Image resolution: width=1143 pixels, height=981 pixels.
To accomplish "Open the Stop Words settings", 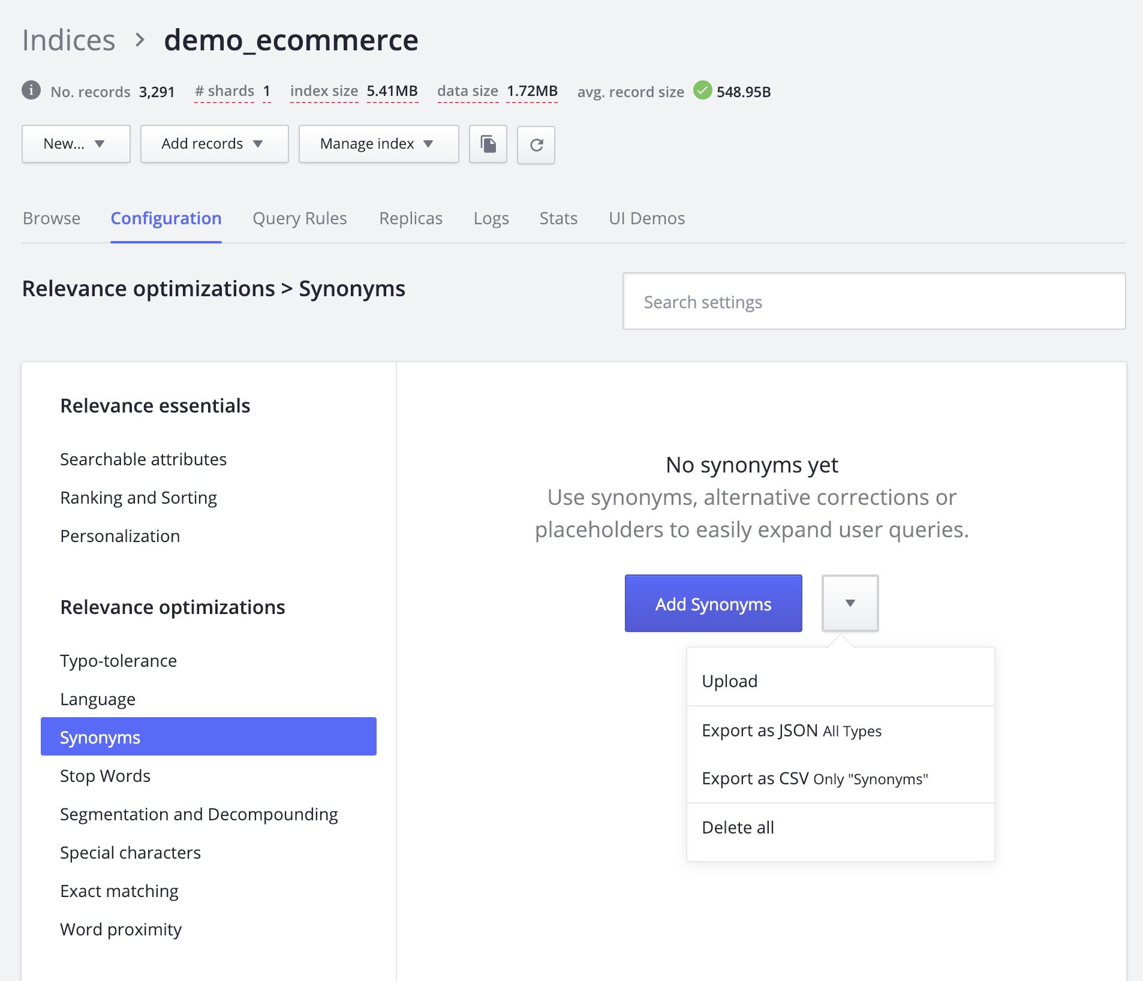I will [105, 775].
